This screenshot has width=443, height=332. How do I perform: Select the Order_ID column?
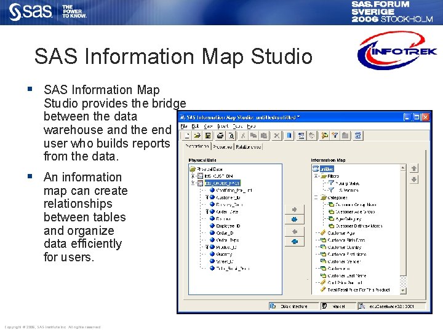[x=221, y=233]
